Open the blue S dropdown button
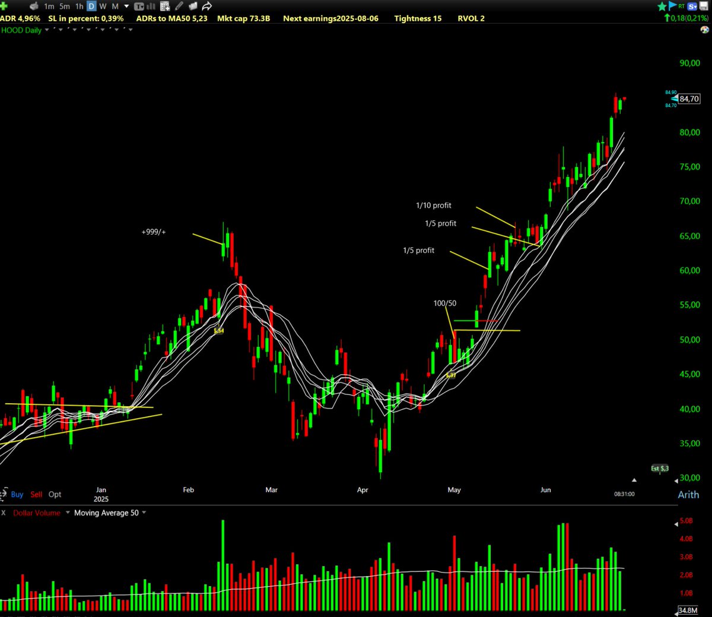The width and height of the screenshot is (712, 617). coord(692,7)
